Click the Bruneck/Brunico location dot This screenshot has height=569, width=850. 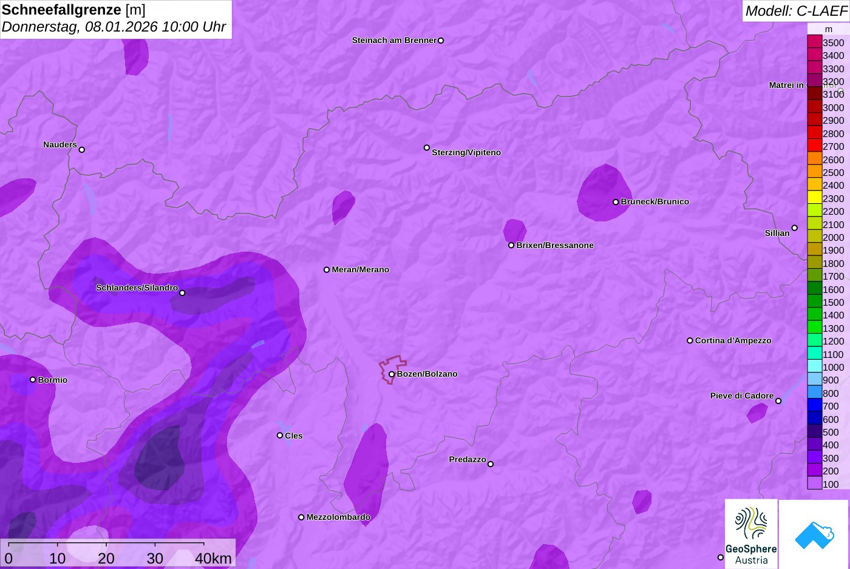pos(616,202)
